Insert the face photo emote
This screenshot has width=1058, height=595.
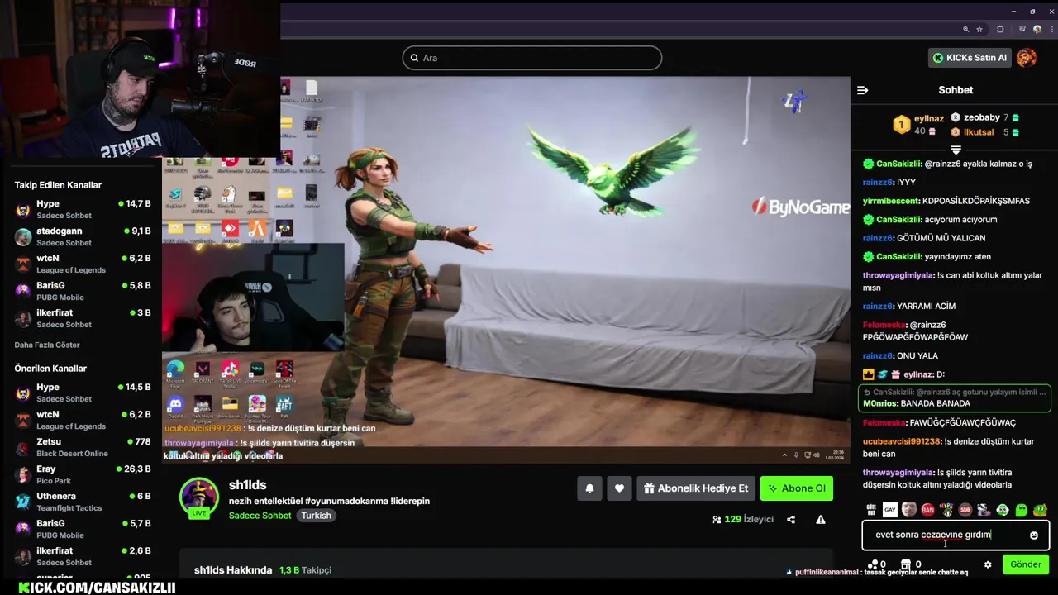[909, 510]
